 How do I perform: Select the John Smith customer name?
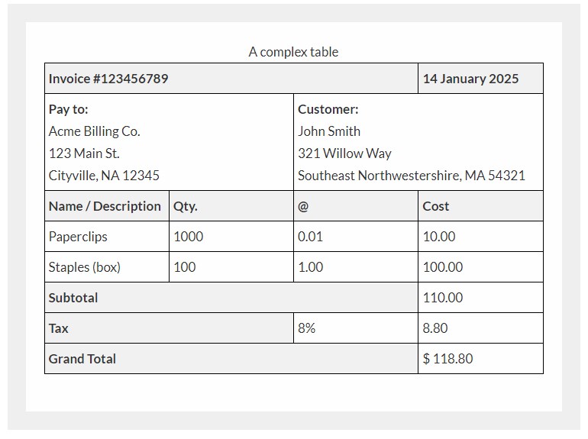[x=329, y=131]
